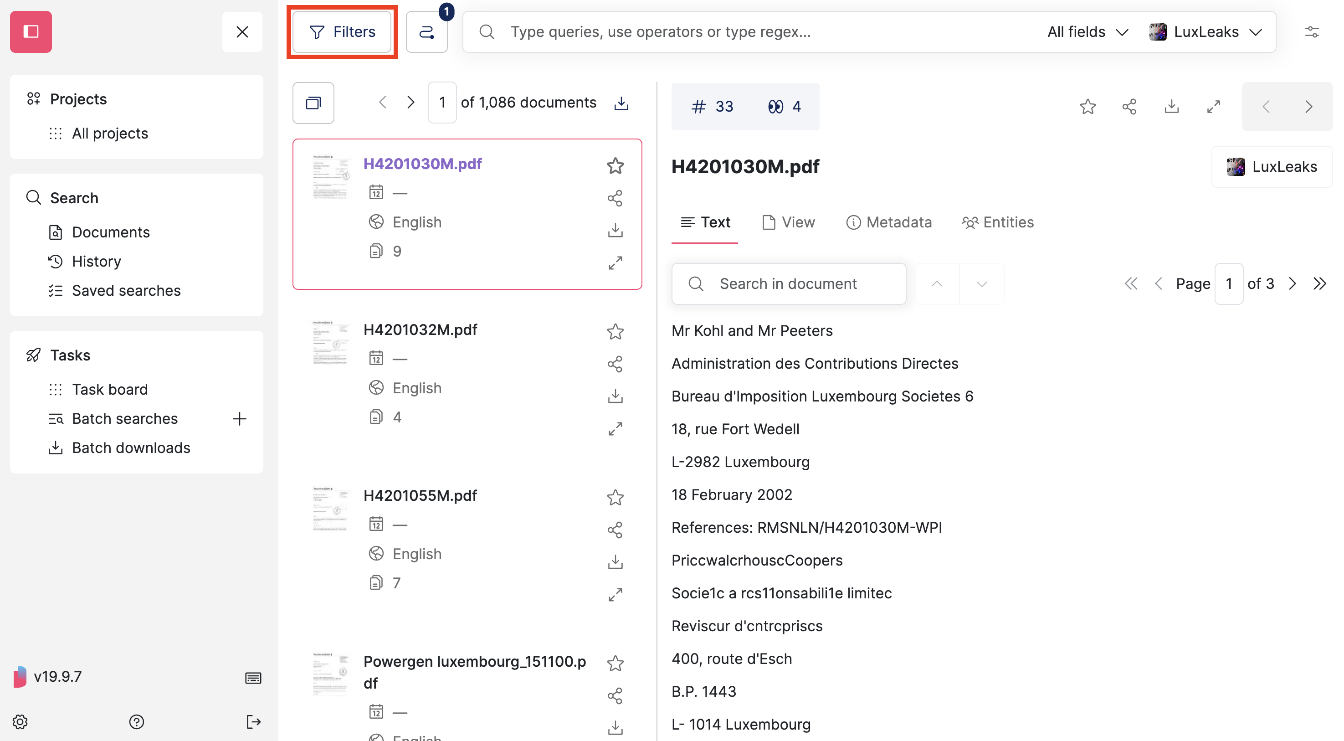Viewport: 1344px width, 741px height.
Task: Expand the All fields dropdown
Action: 1088,32
